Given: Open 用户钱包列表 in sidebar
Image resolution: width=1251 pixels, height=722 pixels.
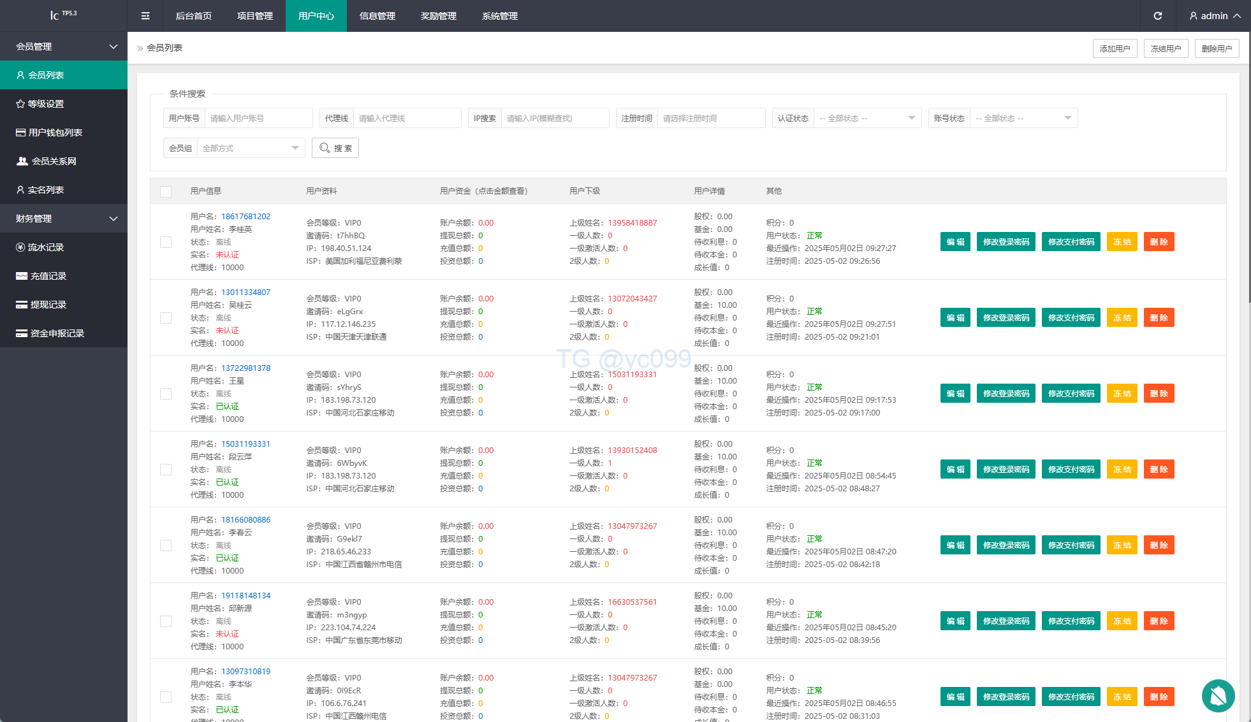Looking at the screenshot, I should (x=55, y=133).
